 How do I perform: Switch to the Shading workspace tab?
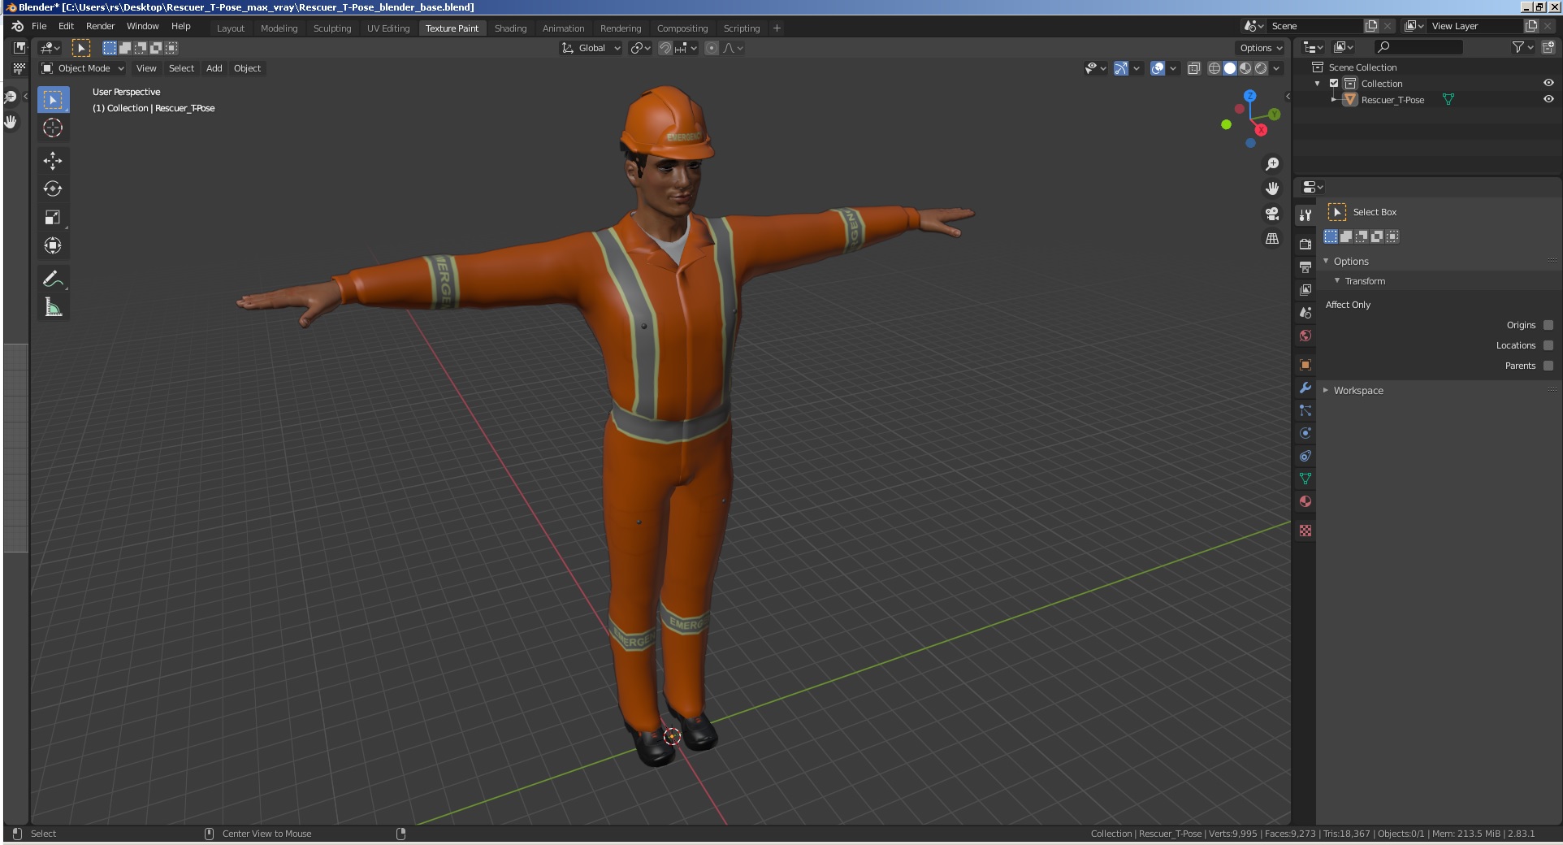510,28
